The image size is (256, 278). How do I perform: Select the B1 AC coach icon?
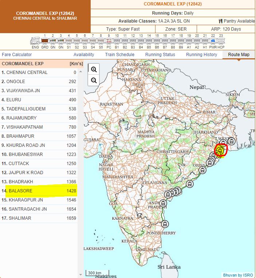point(117,41)
